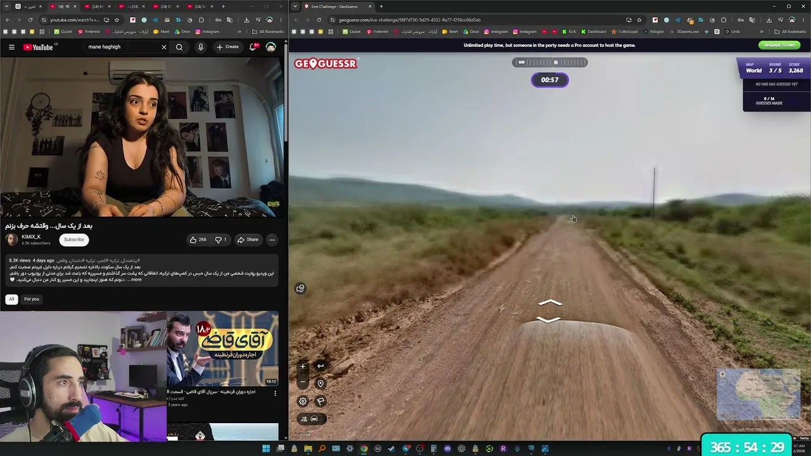The width and height of the screenshot is (811, 456).
Task: Open YouTube notifications bell
Action: point(253,47)
